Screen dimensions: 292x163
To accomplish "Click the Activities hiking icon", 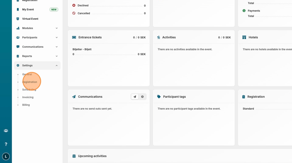I will [x=159, y=37].
